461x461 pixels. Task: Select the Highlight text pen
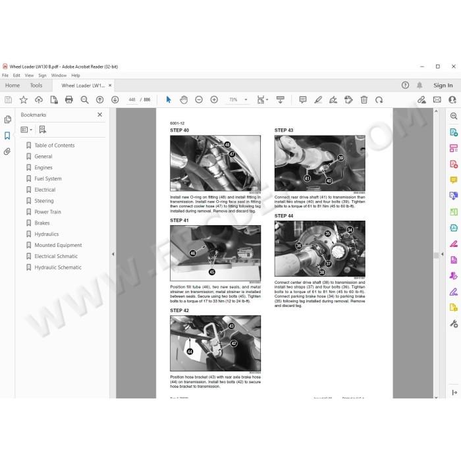coord(318,100)
